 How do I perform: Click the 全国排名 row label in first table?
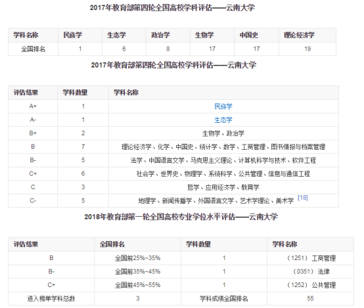34,49
